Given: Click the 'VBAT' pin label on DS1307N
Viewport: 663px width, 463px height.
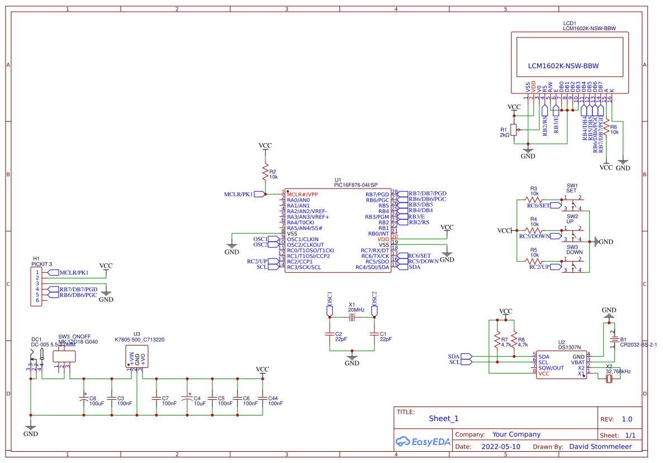Looking at the screenshot, I should [578, 362].
